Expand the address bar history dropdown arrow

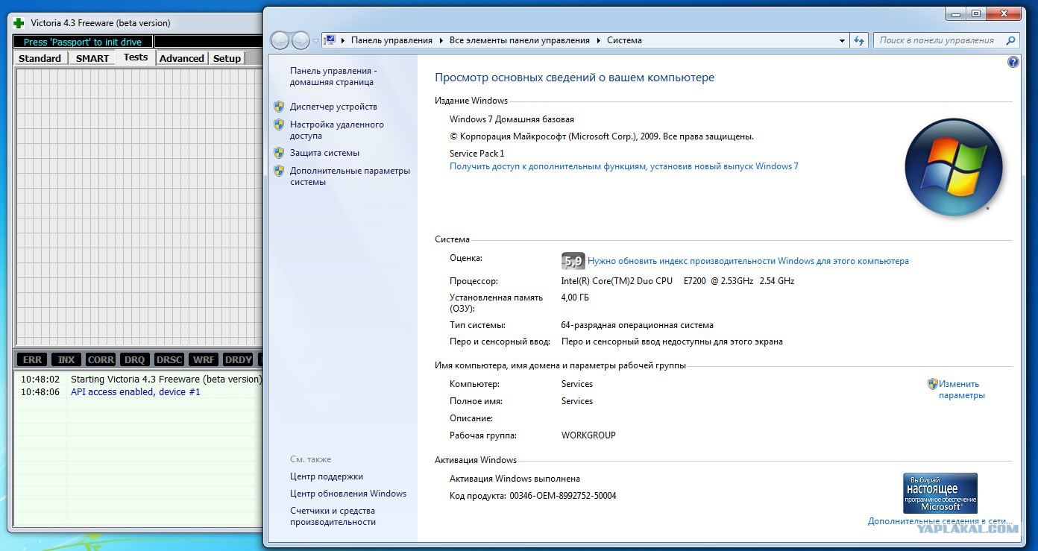pos(842,40)
